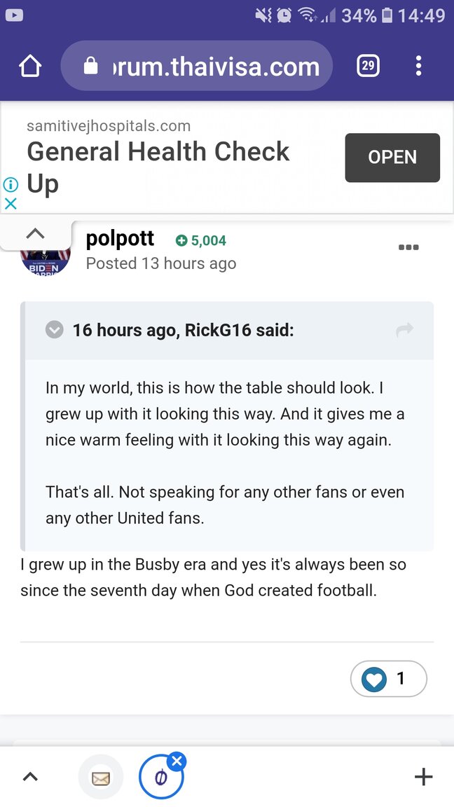Screen dimensions: 454x807
Task: Close the ad with the X icon
Action: 11,204
